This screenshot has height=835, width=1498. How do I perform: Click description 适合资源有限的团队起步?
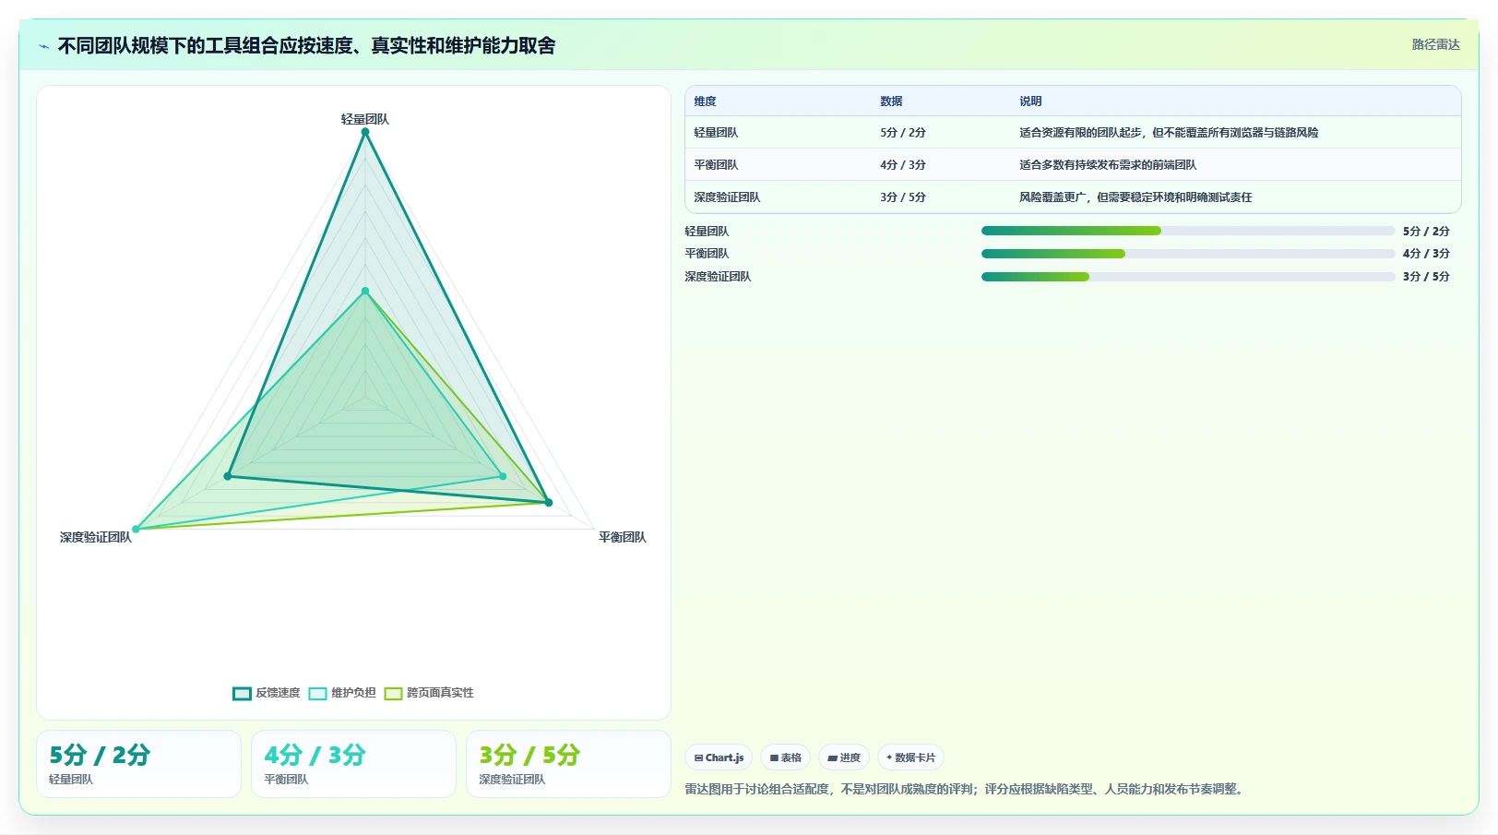point(1169,133)
